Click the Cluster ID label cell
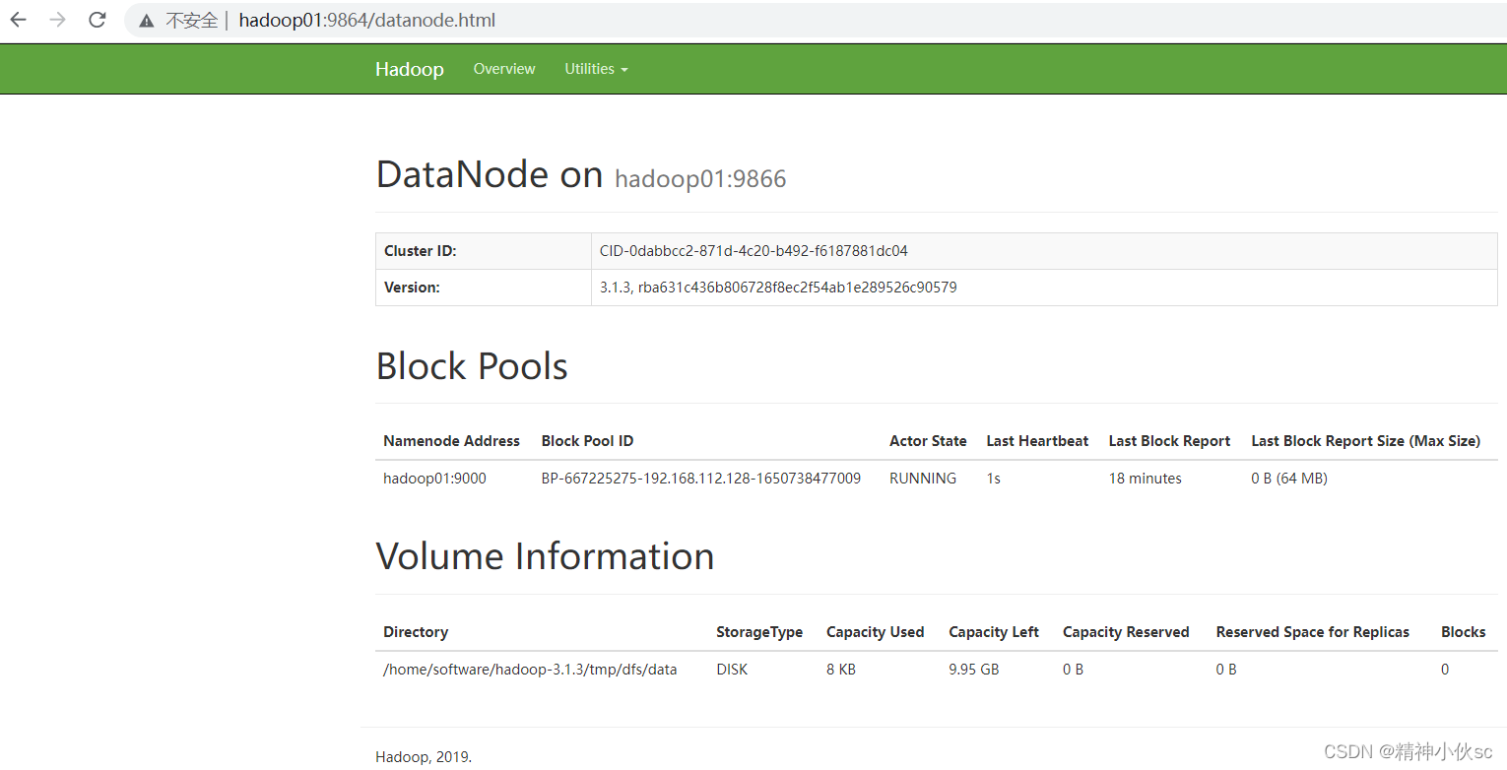Viewport: 1507px width, 770px height. (484, 251)
